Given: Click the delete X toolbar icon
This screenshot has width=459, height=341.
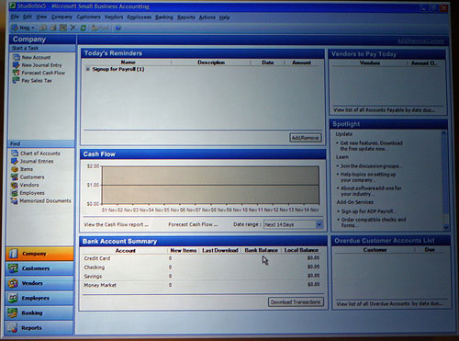Looking at the screenshot, I should click(x=73, y=28).
